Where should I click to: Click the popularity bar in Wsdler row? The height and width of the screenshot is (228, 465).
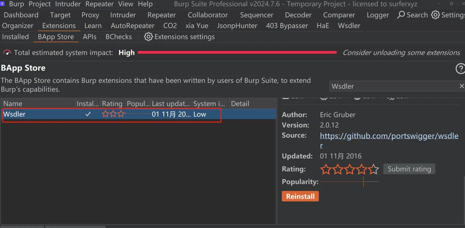click(139, 114)
